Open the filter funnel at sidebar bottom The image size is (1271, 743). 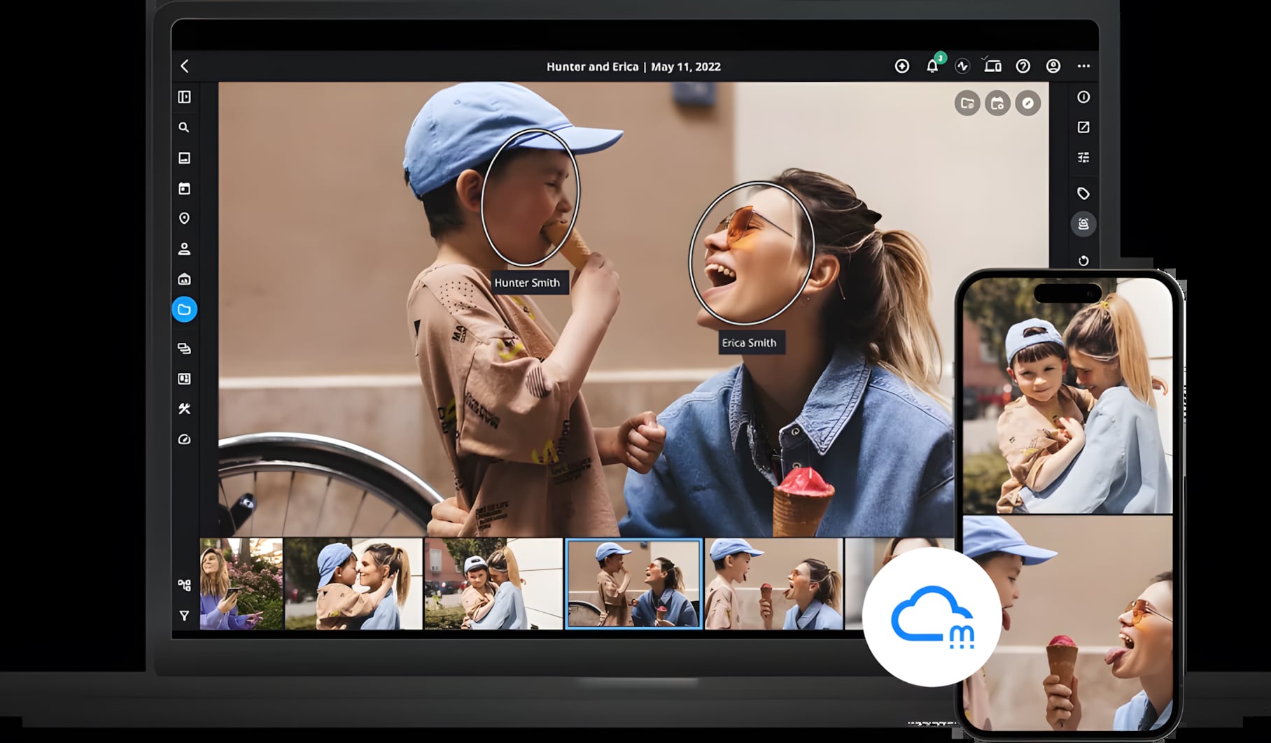pyautogui.click(x=184, y=616)
